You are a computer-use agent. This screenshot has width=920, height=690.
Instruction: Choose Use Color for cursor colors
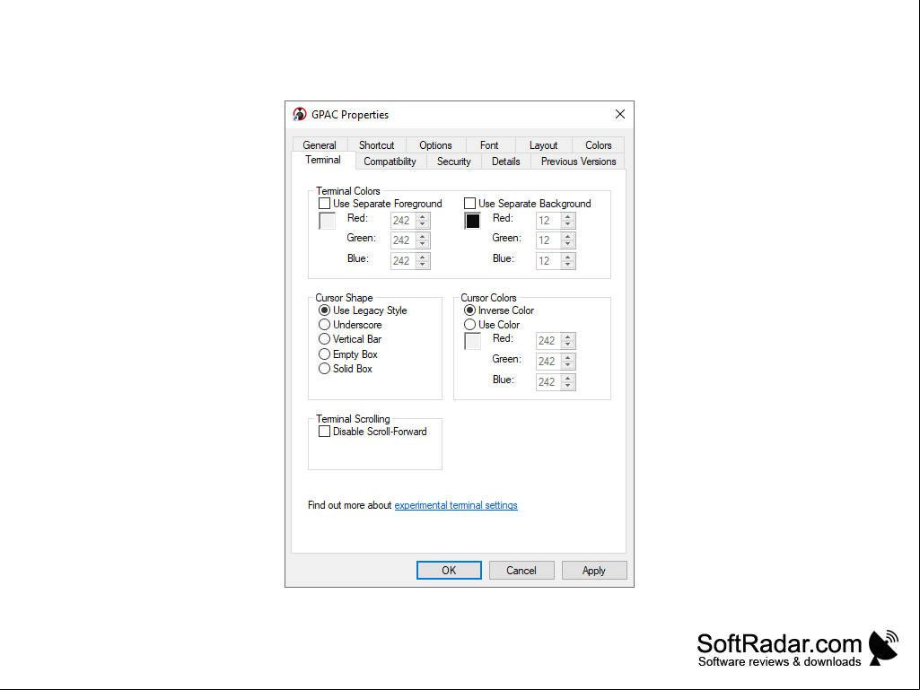pos(470,325)
